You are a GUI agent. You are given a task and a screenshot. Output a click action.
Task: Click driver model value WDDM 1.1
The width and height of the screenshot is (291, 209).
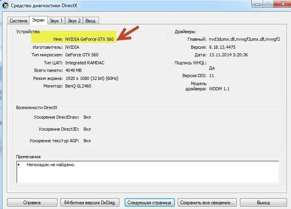[x=219, y=89]
